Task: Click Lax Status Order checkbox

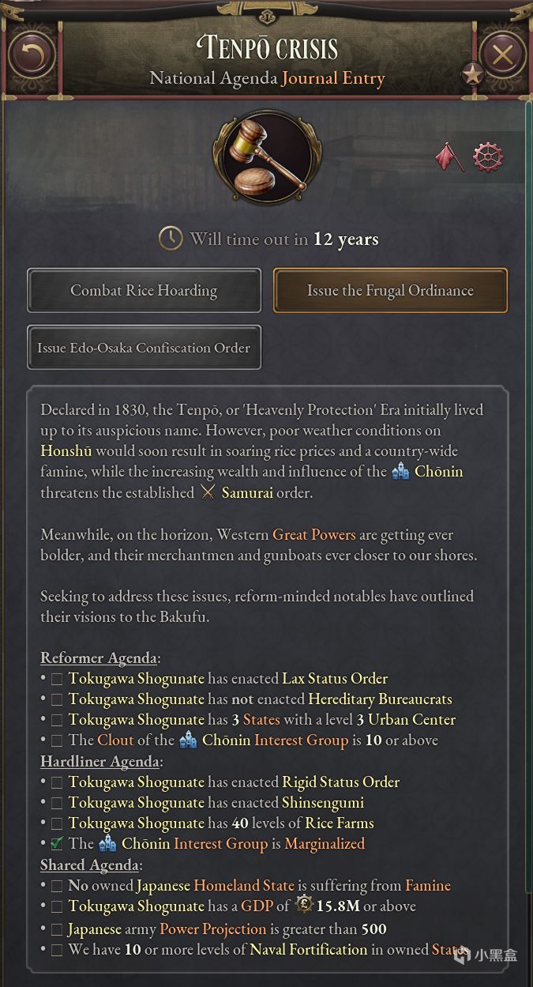Action: [x=57, y=679]
